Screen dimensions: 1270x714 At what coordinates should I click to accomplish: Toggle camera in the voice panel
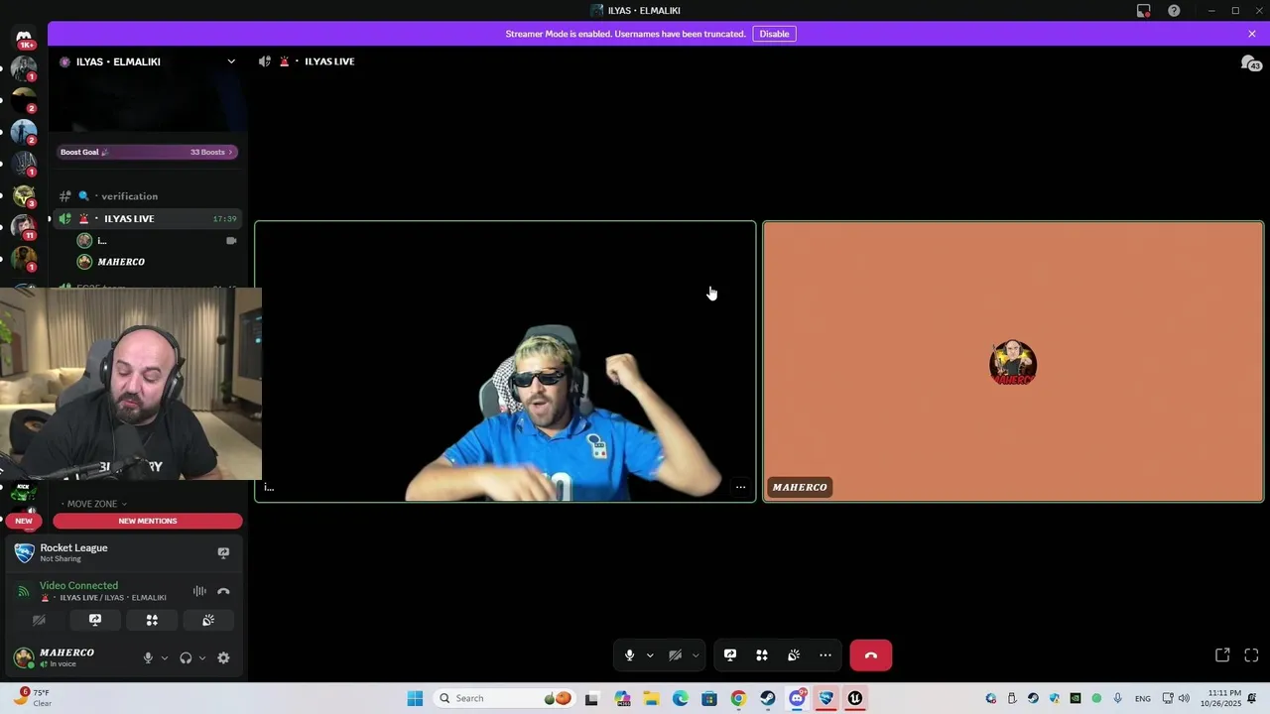pos(39,620)
